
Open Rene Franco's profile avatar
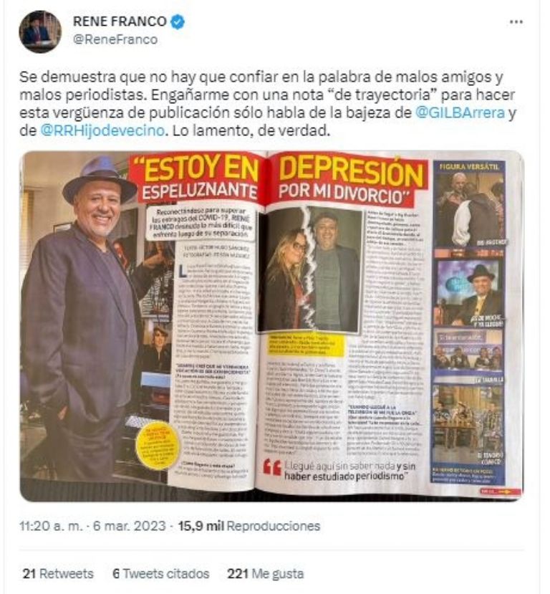40,31
